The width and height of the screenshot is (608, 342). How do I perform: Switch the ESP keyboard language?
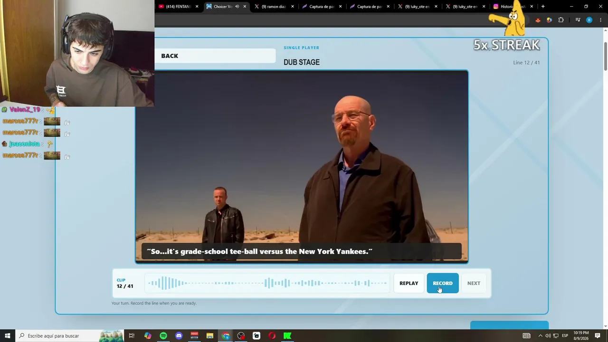pyautogui.click(x=565, y=336)
